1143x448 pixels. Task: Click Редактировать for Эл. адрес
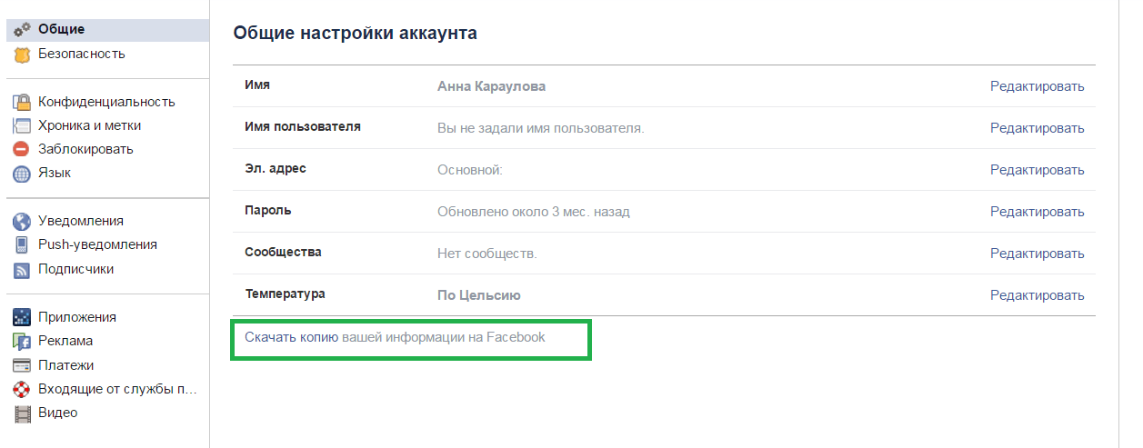[1037, 170]
